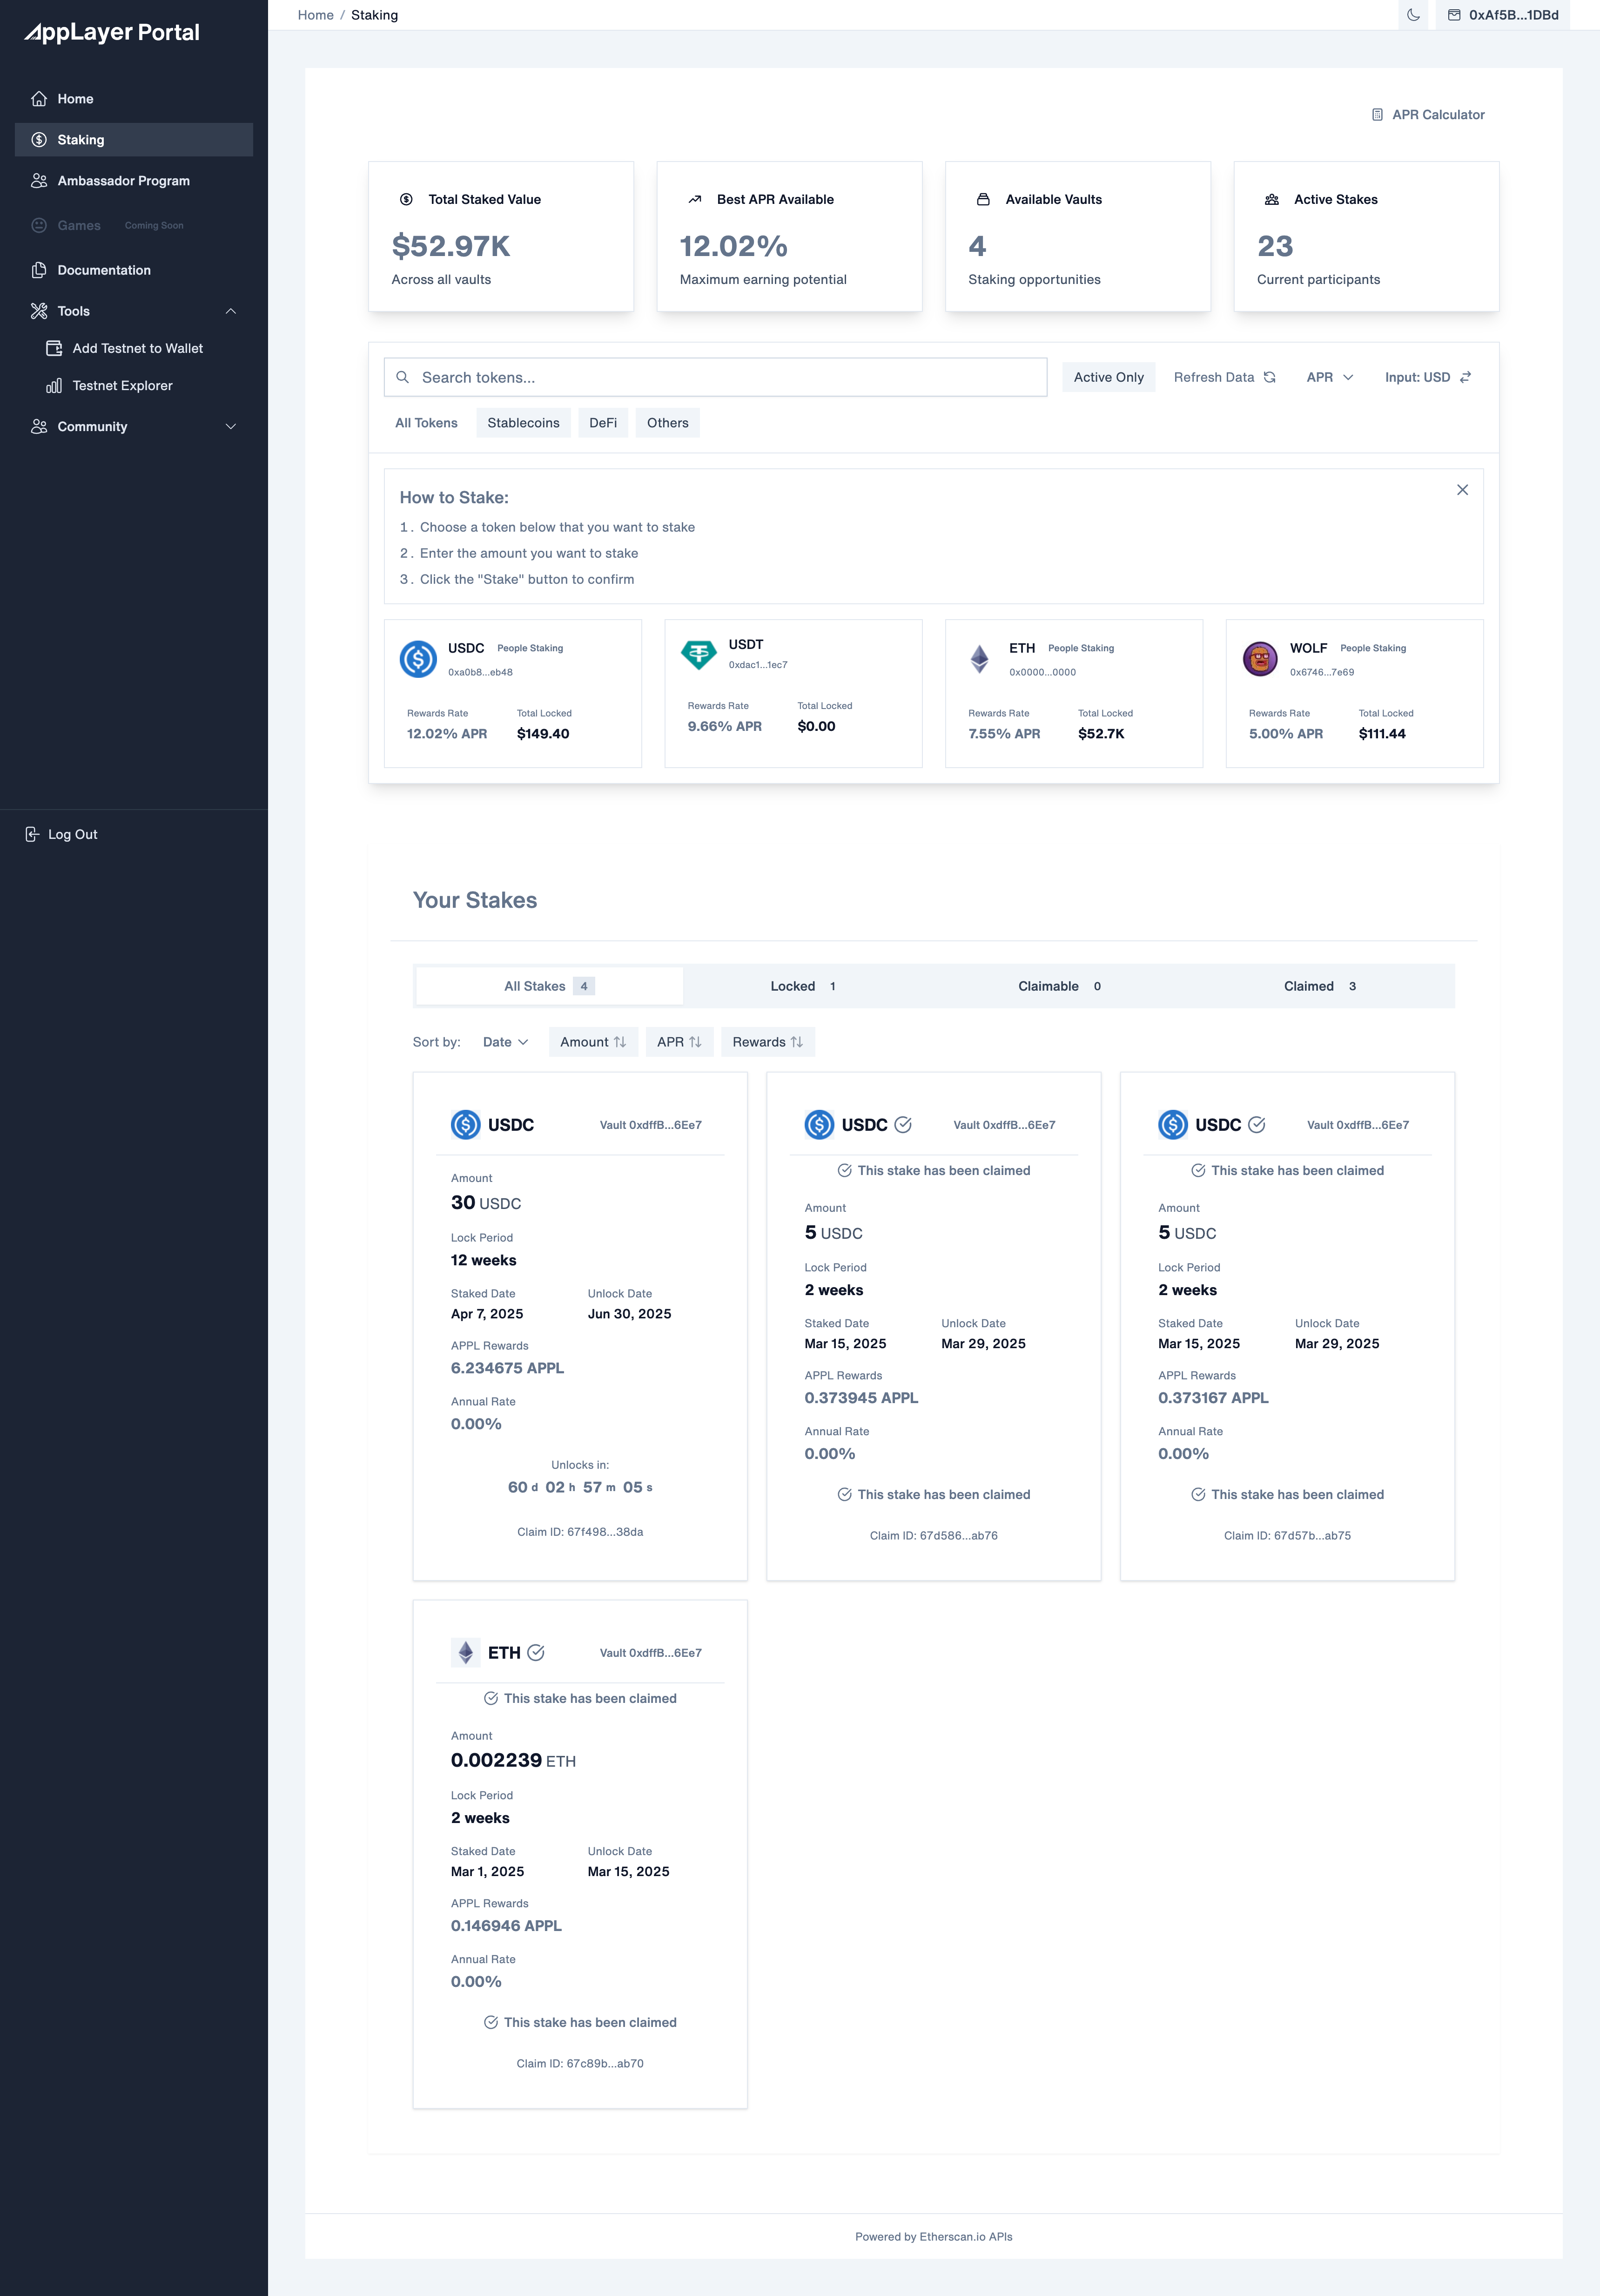Toggle APR sort order in Your Stakes
1600x2296 pixels.
pyautogui.click(x=679, y=1042)
